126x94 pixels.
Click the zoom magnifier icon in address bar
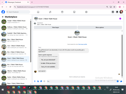tap(107, 7)
